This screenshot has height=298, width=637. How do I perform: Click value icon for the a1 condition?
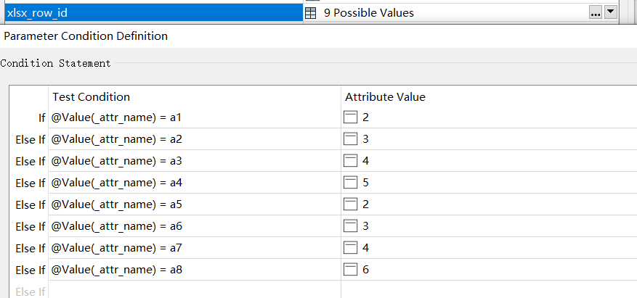(x=351, y=117)
